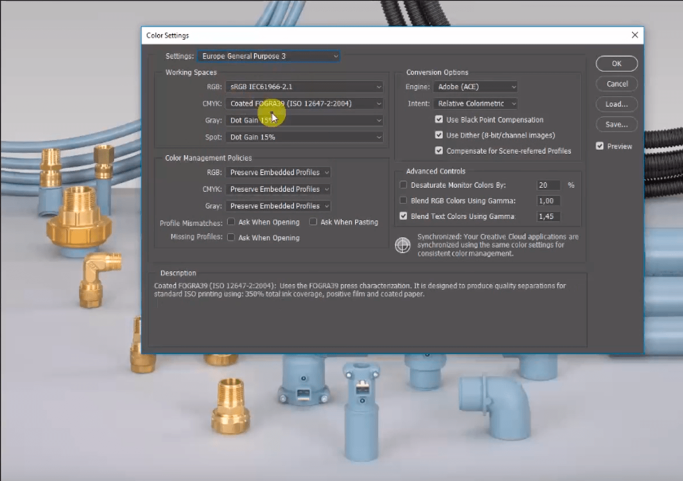Click the desaturate percentage field showing 20
This screenshot has width=683, height=481.
click(548, 185)
